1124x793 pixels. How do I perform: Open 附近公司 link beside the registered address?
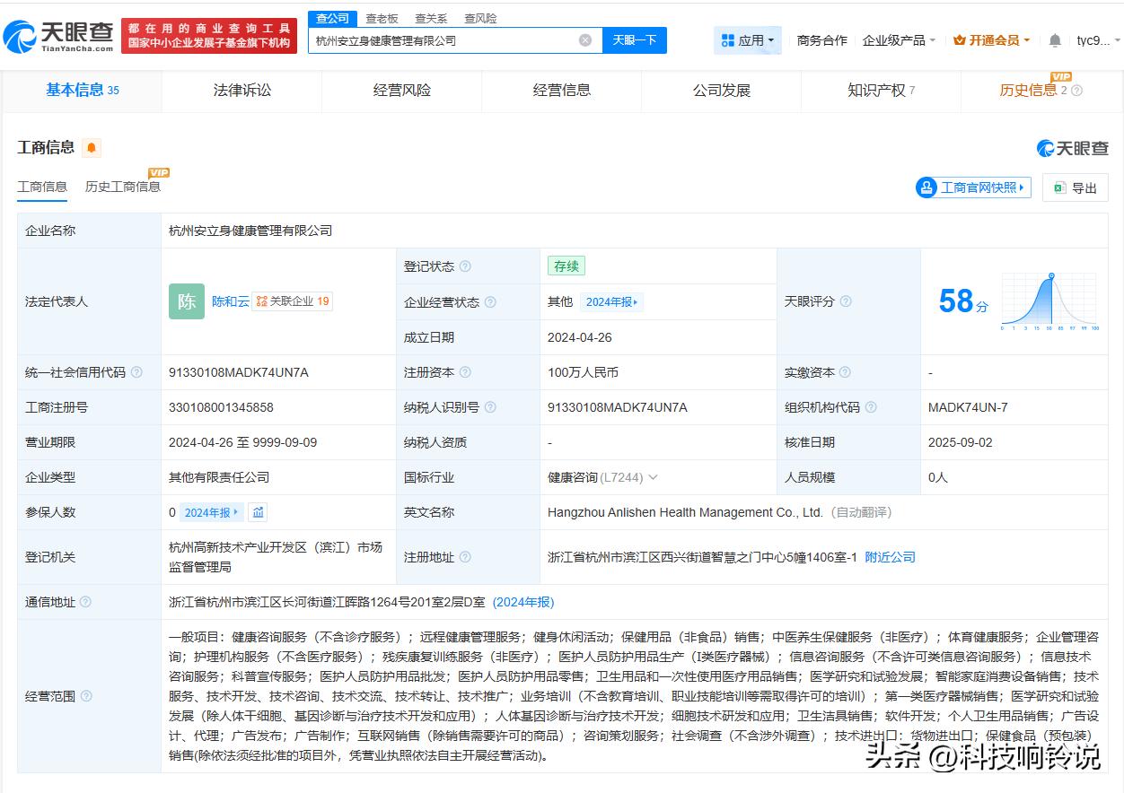[890, 556]
